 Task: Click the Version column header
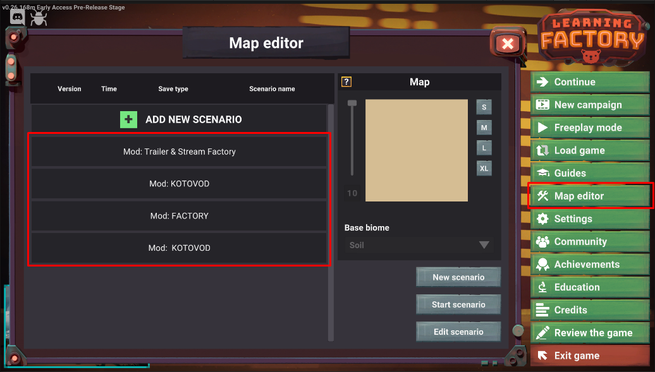tap(70, 88)
